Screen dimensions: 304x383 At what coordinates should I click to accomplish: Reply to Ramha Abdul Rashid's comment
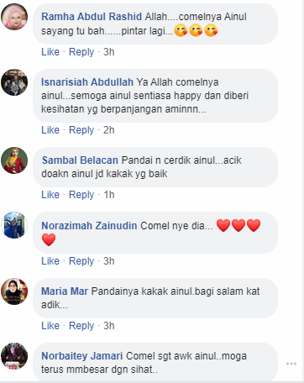point(81,52)
